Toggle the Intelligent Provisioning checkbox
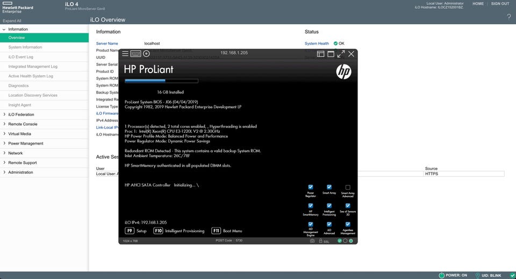Screen dimensions: 516x279 (329, 206)
